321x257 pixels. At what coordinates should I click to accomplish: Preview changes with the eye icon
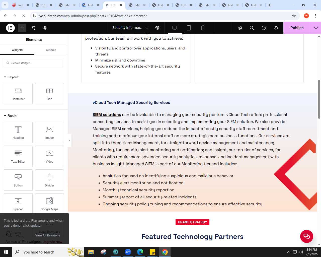tap(276, 28)
